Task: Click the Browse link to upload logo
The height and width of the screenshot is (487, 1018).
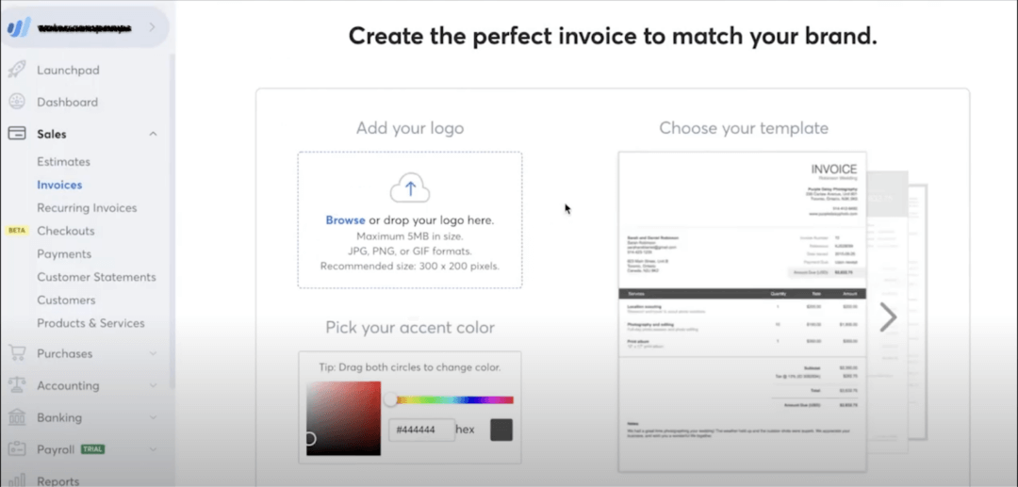Action: pyautogui.click(x=345, y=220)
